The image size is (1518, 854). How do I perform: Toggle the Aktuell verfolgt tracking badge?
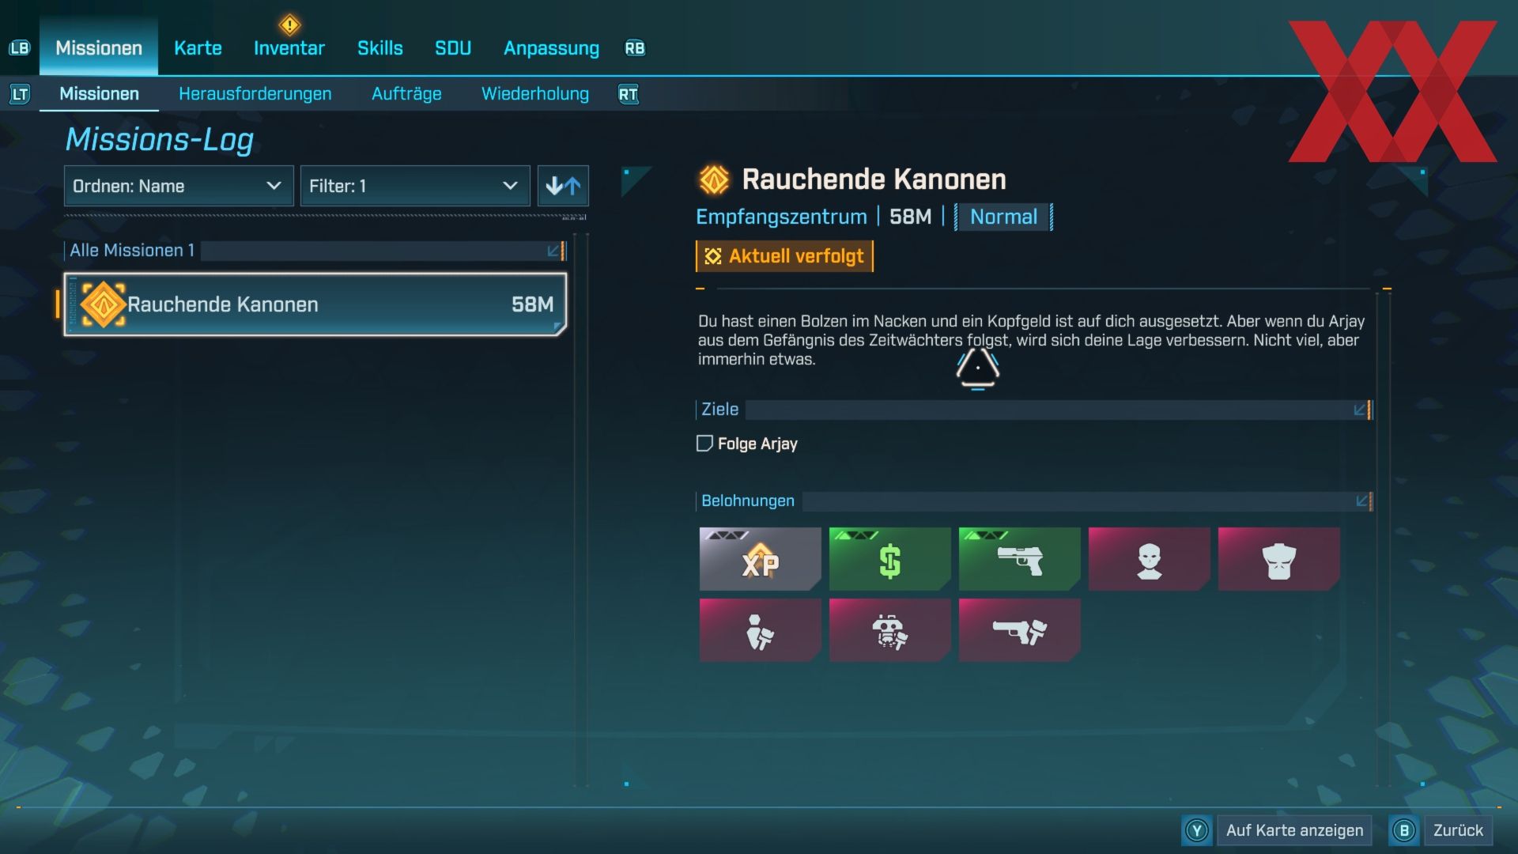[784, 256]
